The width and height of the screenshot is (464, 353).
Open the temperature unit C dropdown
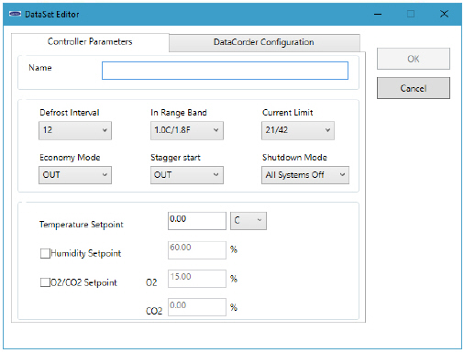(249, 221)
